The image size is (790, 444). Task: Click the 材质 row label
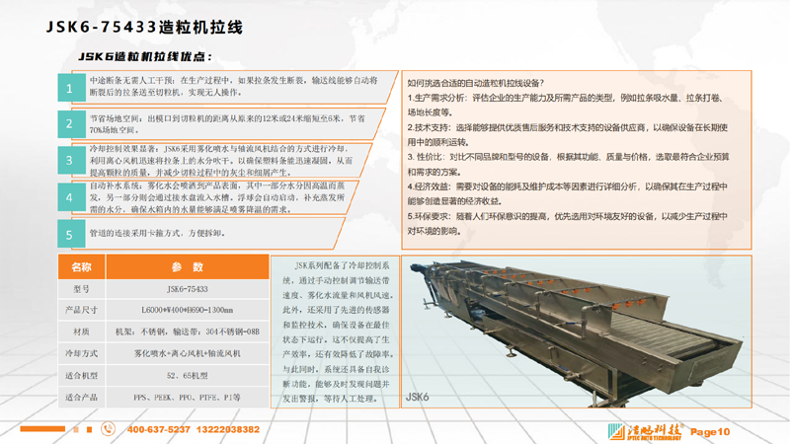point(81,332)
